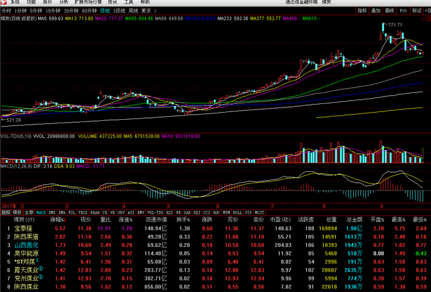431x292 pixels.
Task: Sort list by 涨幅% column header
Action: click(57, 220)
